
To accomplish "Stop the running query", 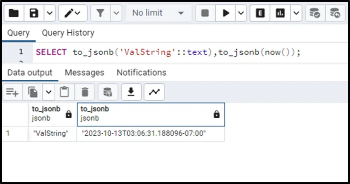I will pos(205,13).
